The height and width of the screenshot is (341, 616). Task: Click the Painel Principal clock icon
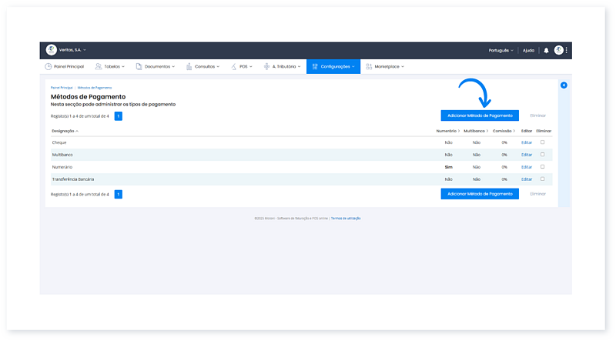[49, 67]
